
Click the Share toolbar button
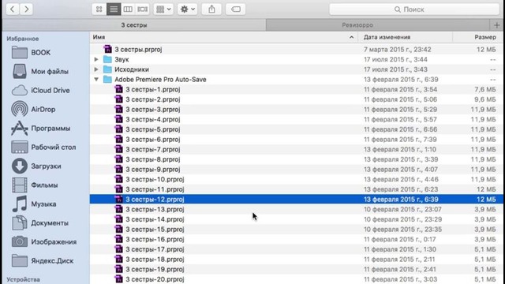(211, 9)
